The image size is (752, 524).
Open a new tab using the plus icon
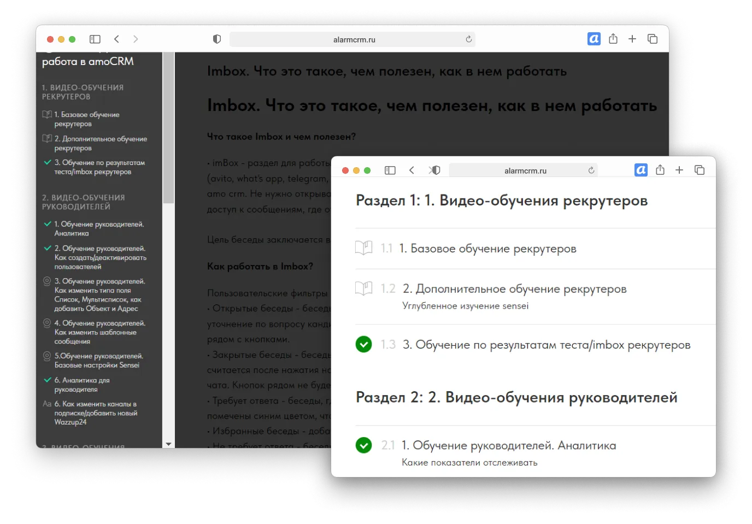679,170
